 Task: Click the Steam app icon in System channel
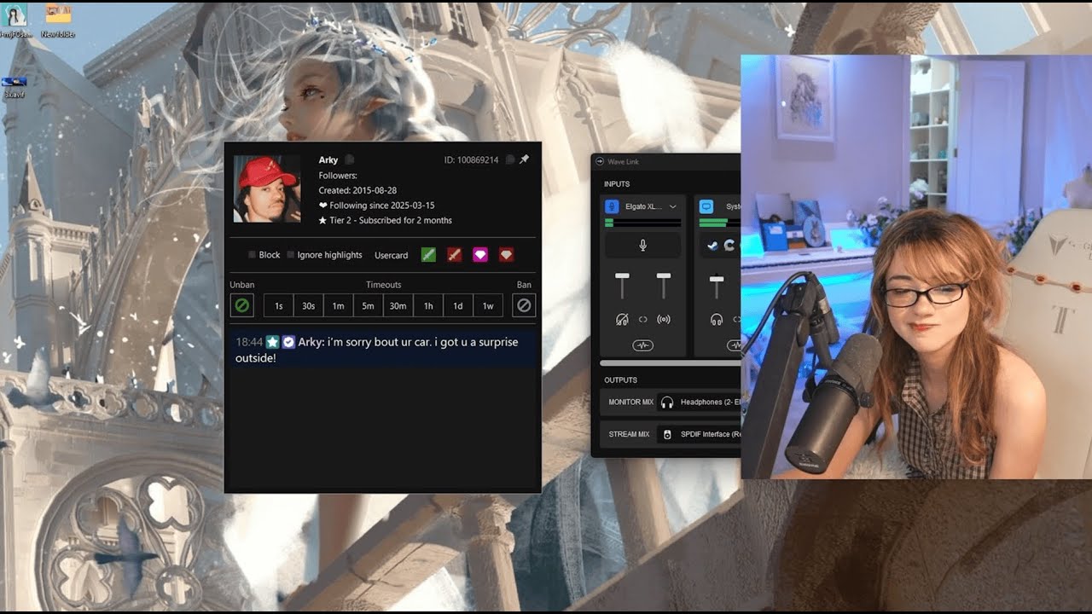pos(713,246)
